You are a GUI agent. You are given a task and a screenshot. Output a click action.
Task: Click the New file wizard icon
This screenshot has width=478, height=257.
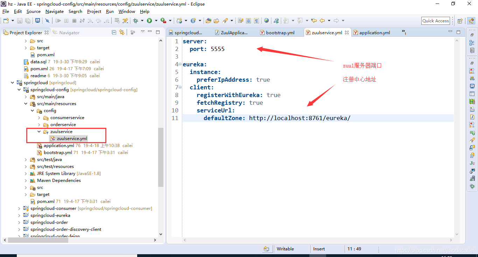6,21
